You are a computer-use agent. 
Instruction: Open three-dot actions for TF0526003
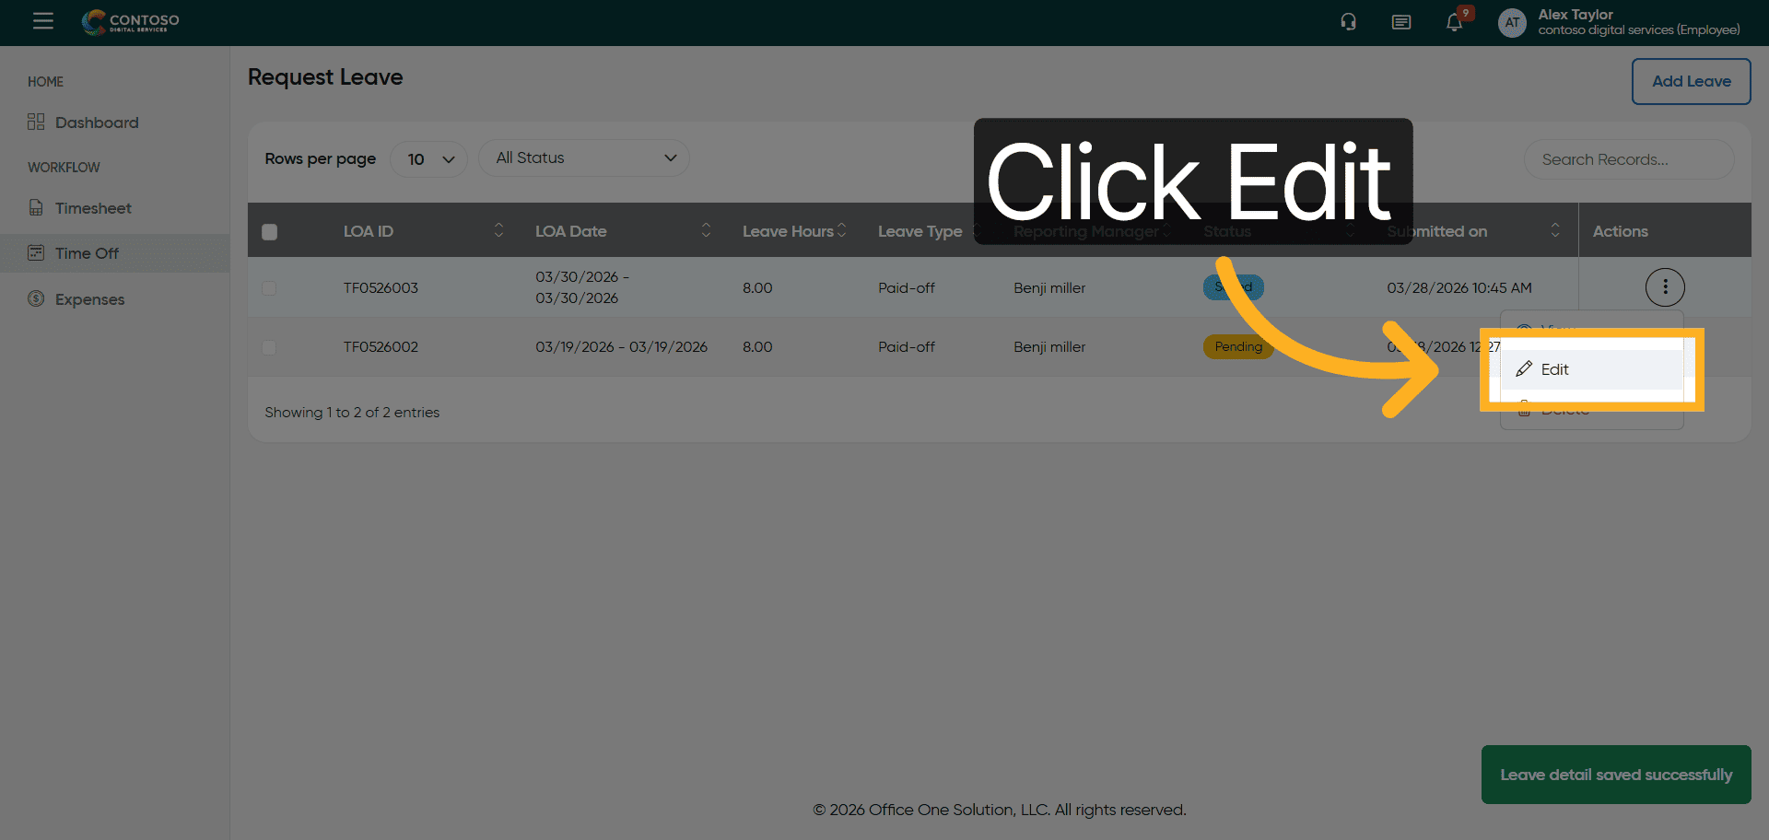1664,287
